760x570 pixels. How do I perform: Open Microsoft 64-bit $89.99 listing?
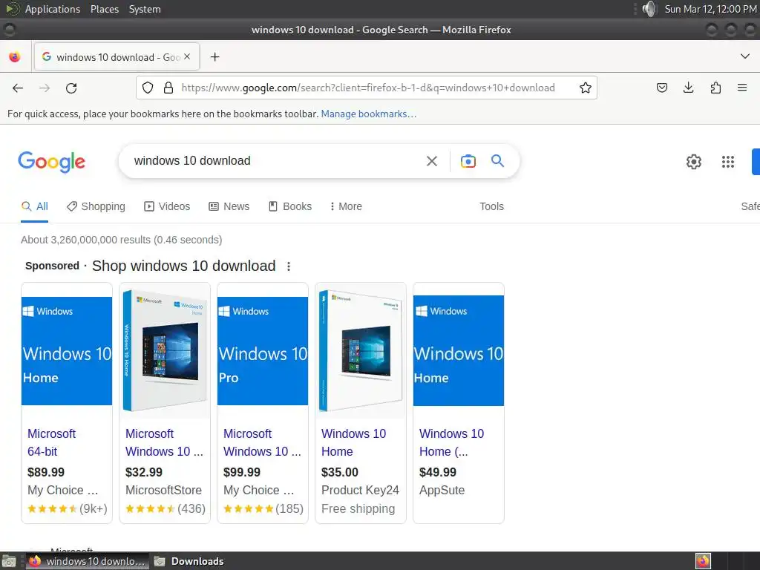(x=51, y=442)
